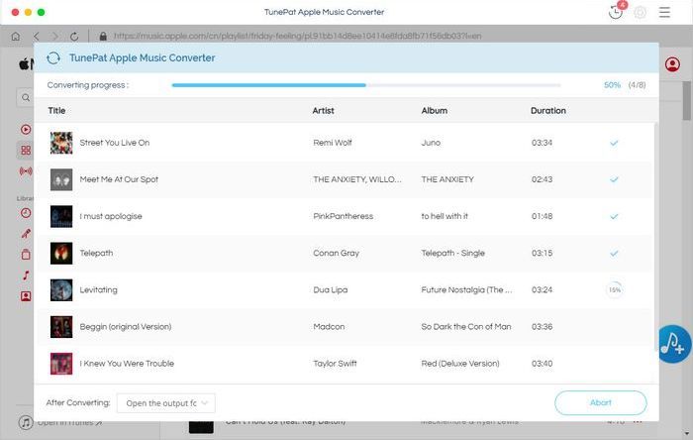Click the Duration column header
Screen dimensions: 693x440
pos(548,111)
